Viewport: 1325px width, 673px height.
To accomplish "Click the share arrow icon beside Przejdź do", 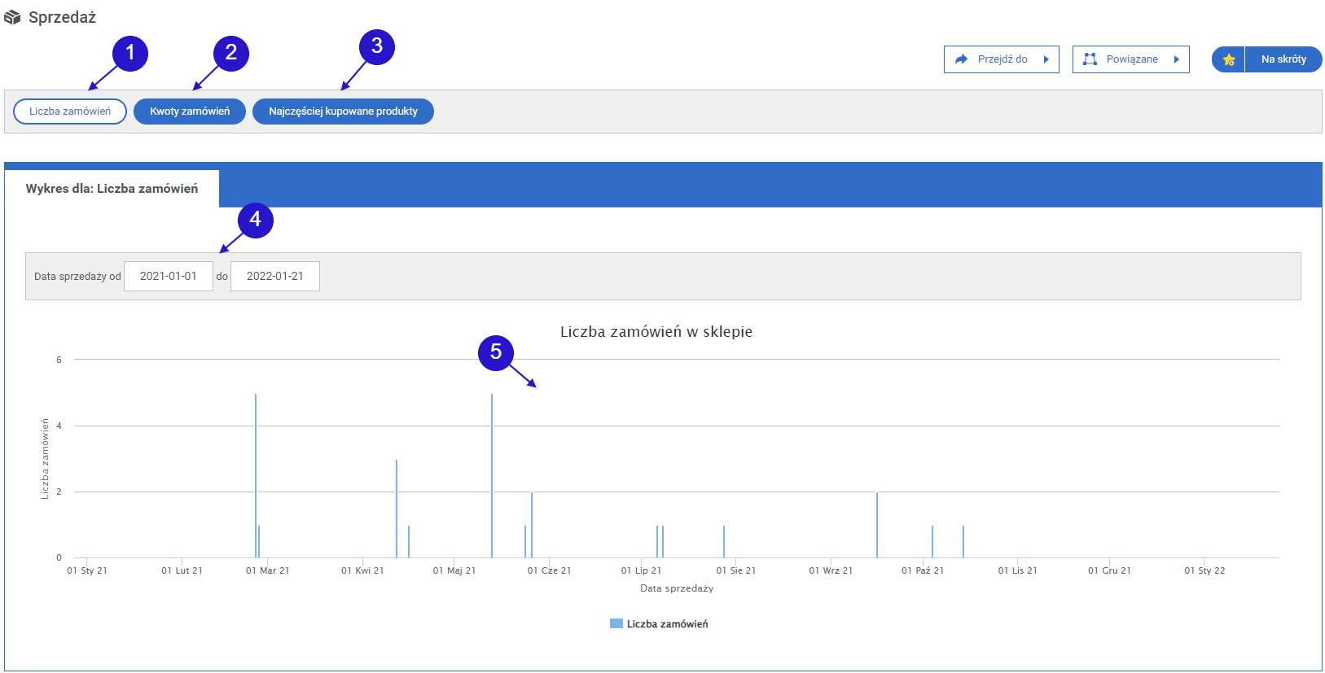I will coord(961,59).
